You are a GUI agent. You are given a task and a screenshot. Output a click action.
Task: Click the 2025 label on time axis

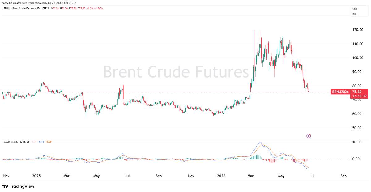pos(36,176)
